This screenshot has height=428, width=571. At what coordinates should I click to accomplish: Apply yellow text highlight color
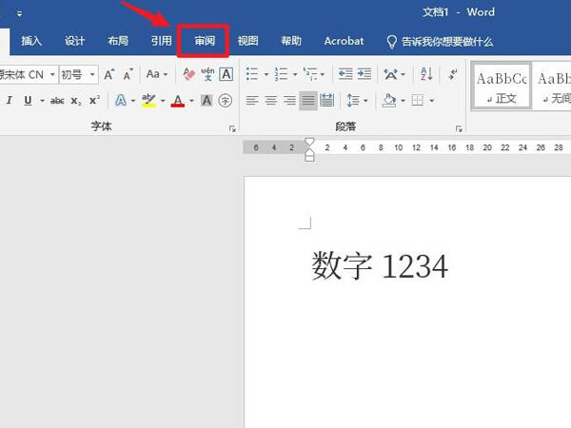tap(148, 101)
